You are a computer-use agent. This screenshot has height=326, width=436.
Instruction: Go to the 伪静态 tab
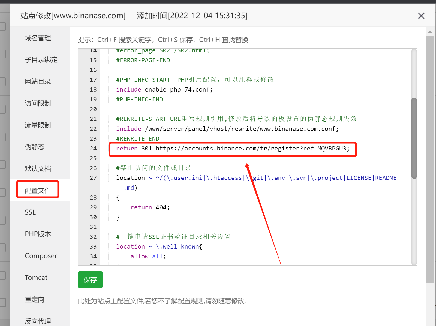[x=35, y=147]
